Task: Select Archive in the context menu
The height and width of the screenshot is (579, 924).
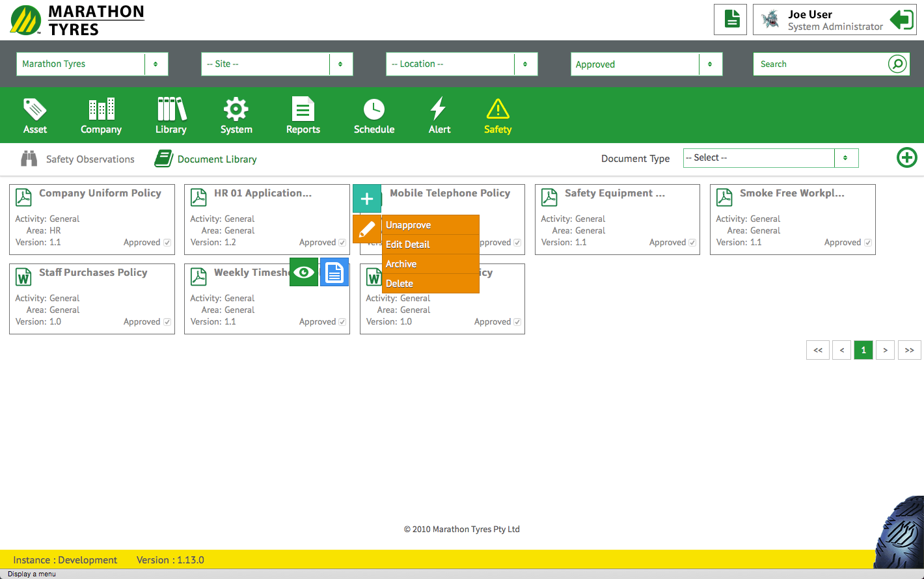Action: click(430, 264)
